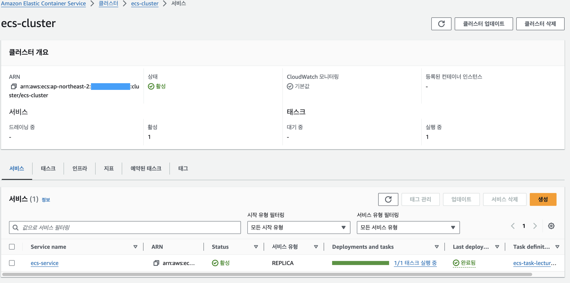Image resolution: width=570 pixels, height=283 pixels.
Task: Open the 1/1 태스크 실행 중 link
Action: pos(415,263)
